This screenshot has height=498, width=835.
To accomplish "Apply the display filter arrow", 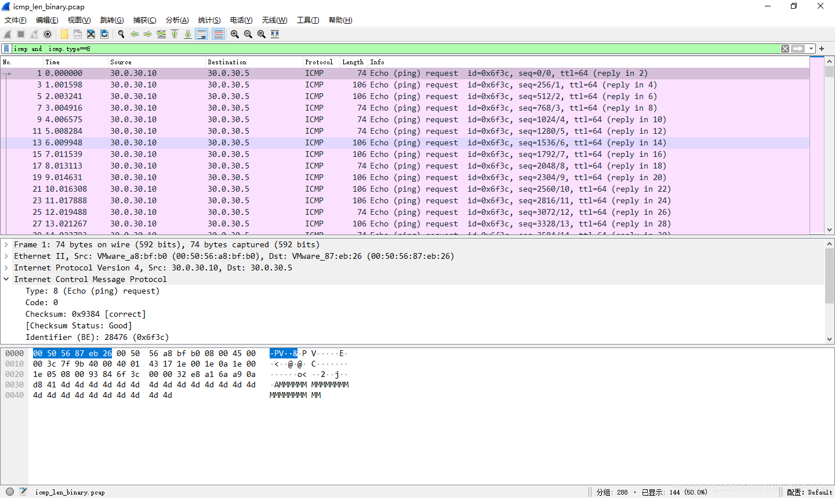I will pyautogui.click(x=798, y=49).
